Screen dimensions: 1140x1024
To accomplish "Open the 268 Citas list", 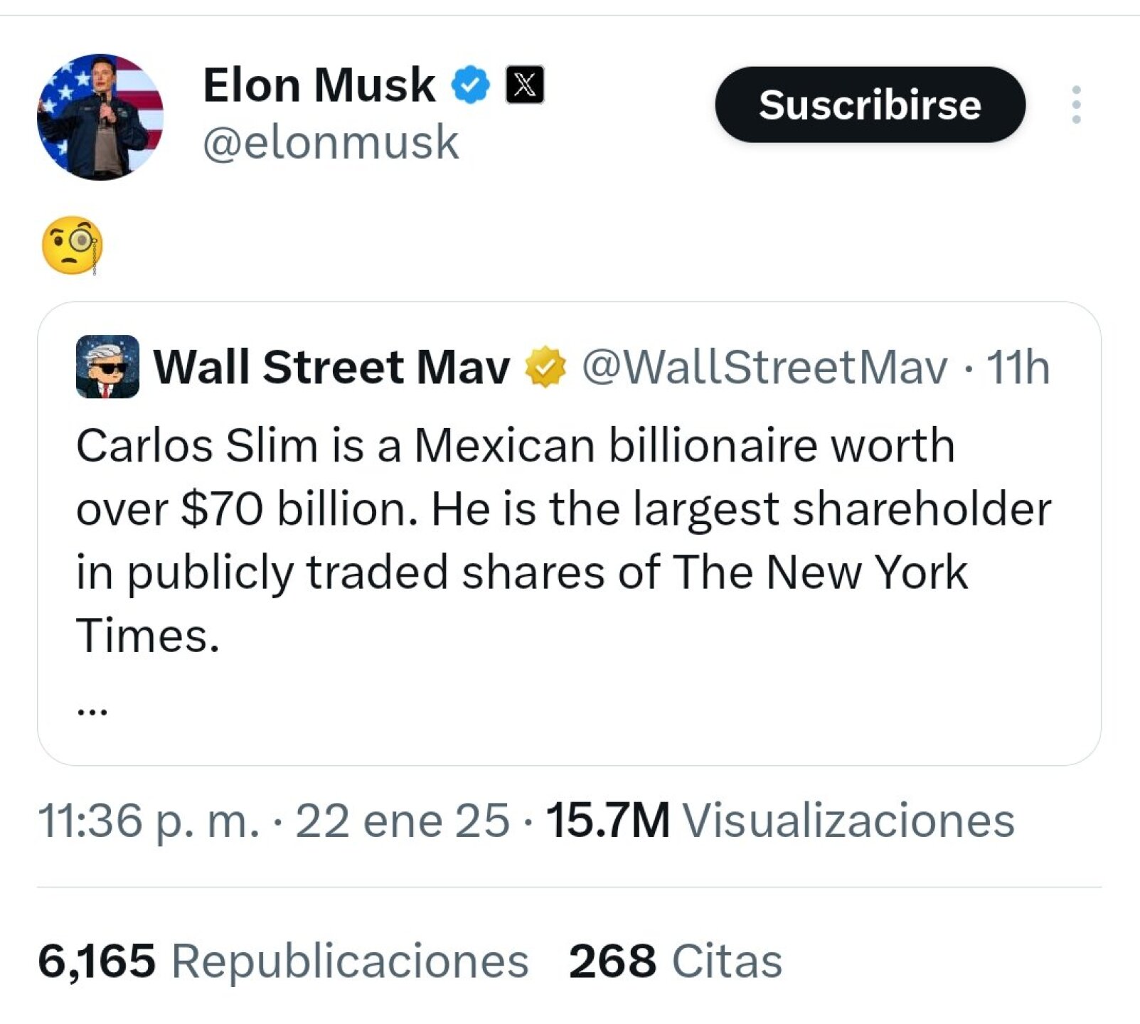I will click(x=676, y=961).
